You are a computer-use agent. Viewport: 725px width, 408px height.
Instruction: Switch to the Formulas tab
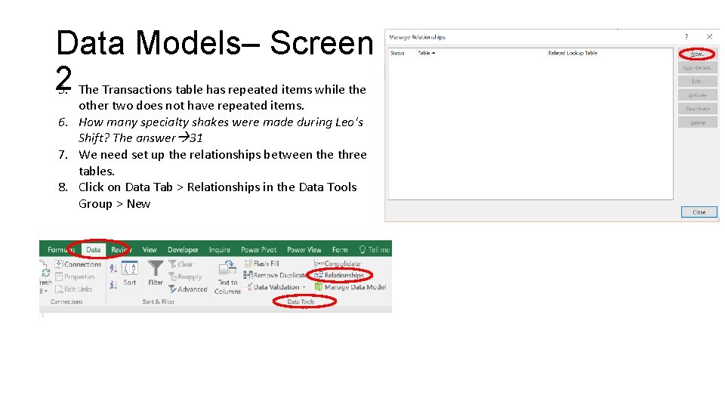pyautogui.click(x=60, y=250)
